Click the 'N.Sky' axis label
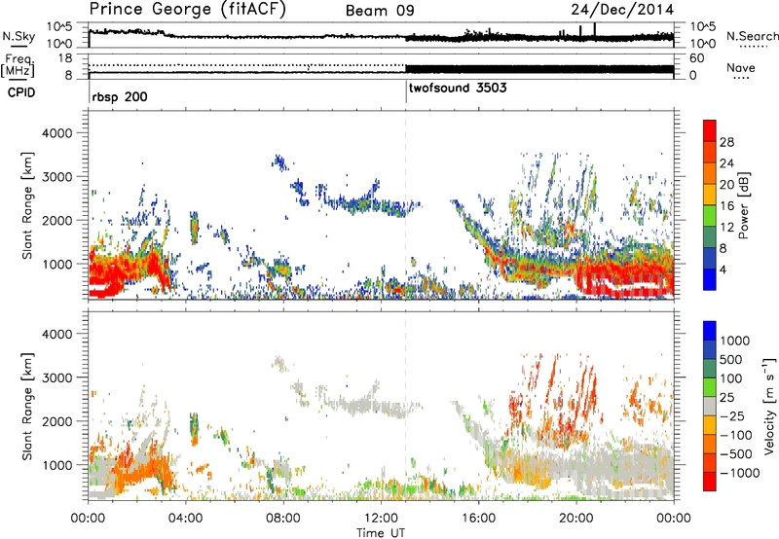Image resolution: width=779 pixels, height=539 pixels. [x=19, y=36]
